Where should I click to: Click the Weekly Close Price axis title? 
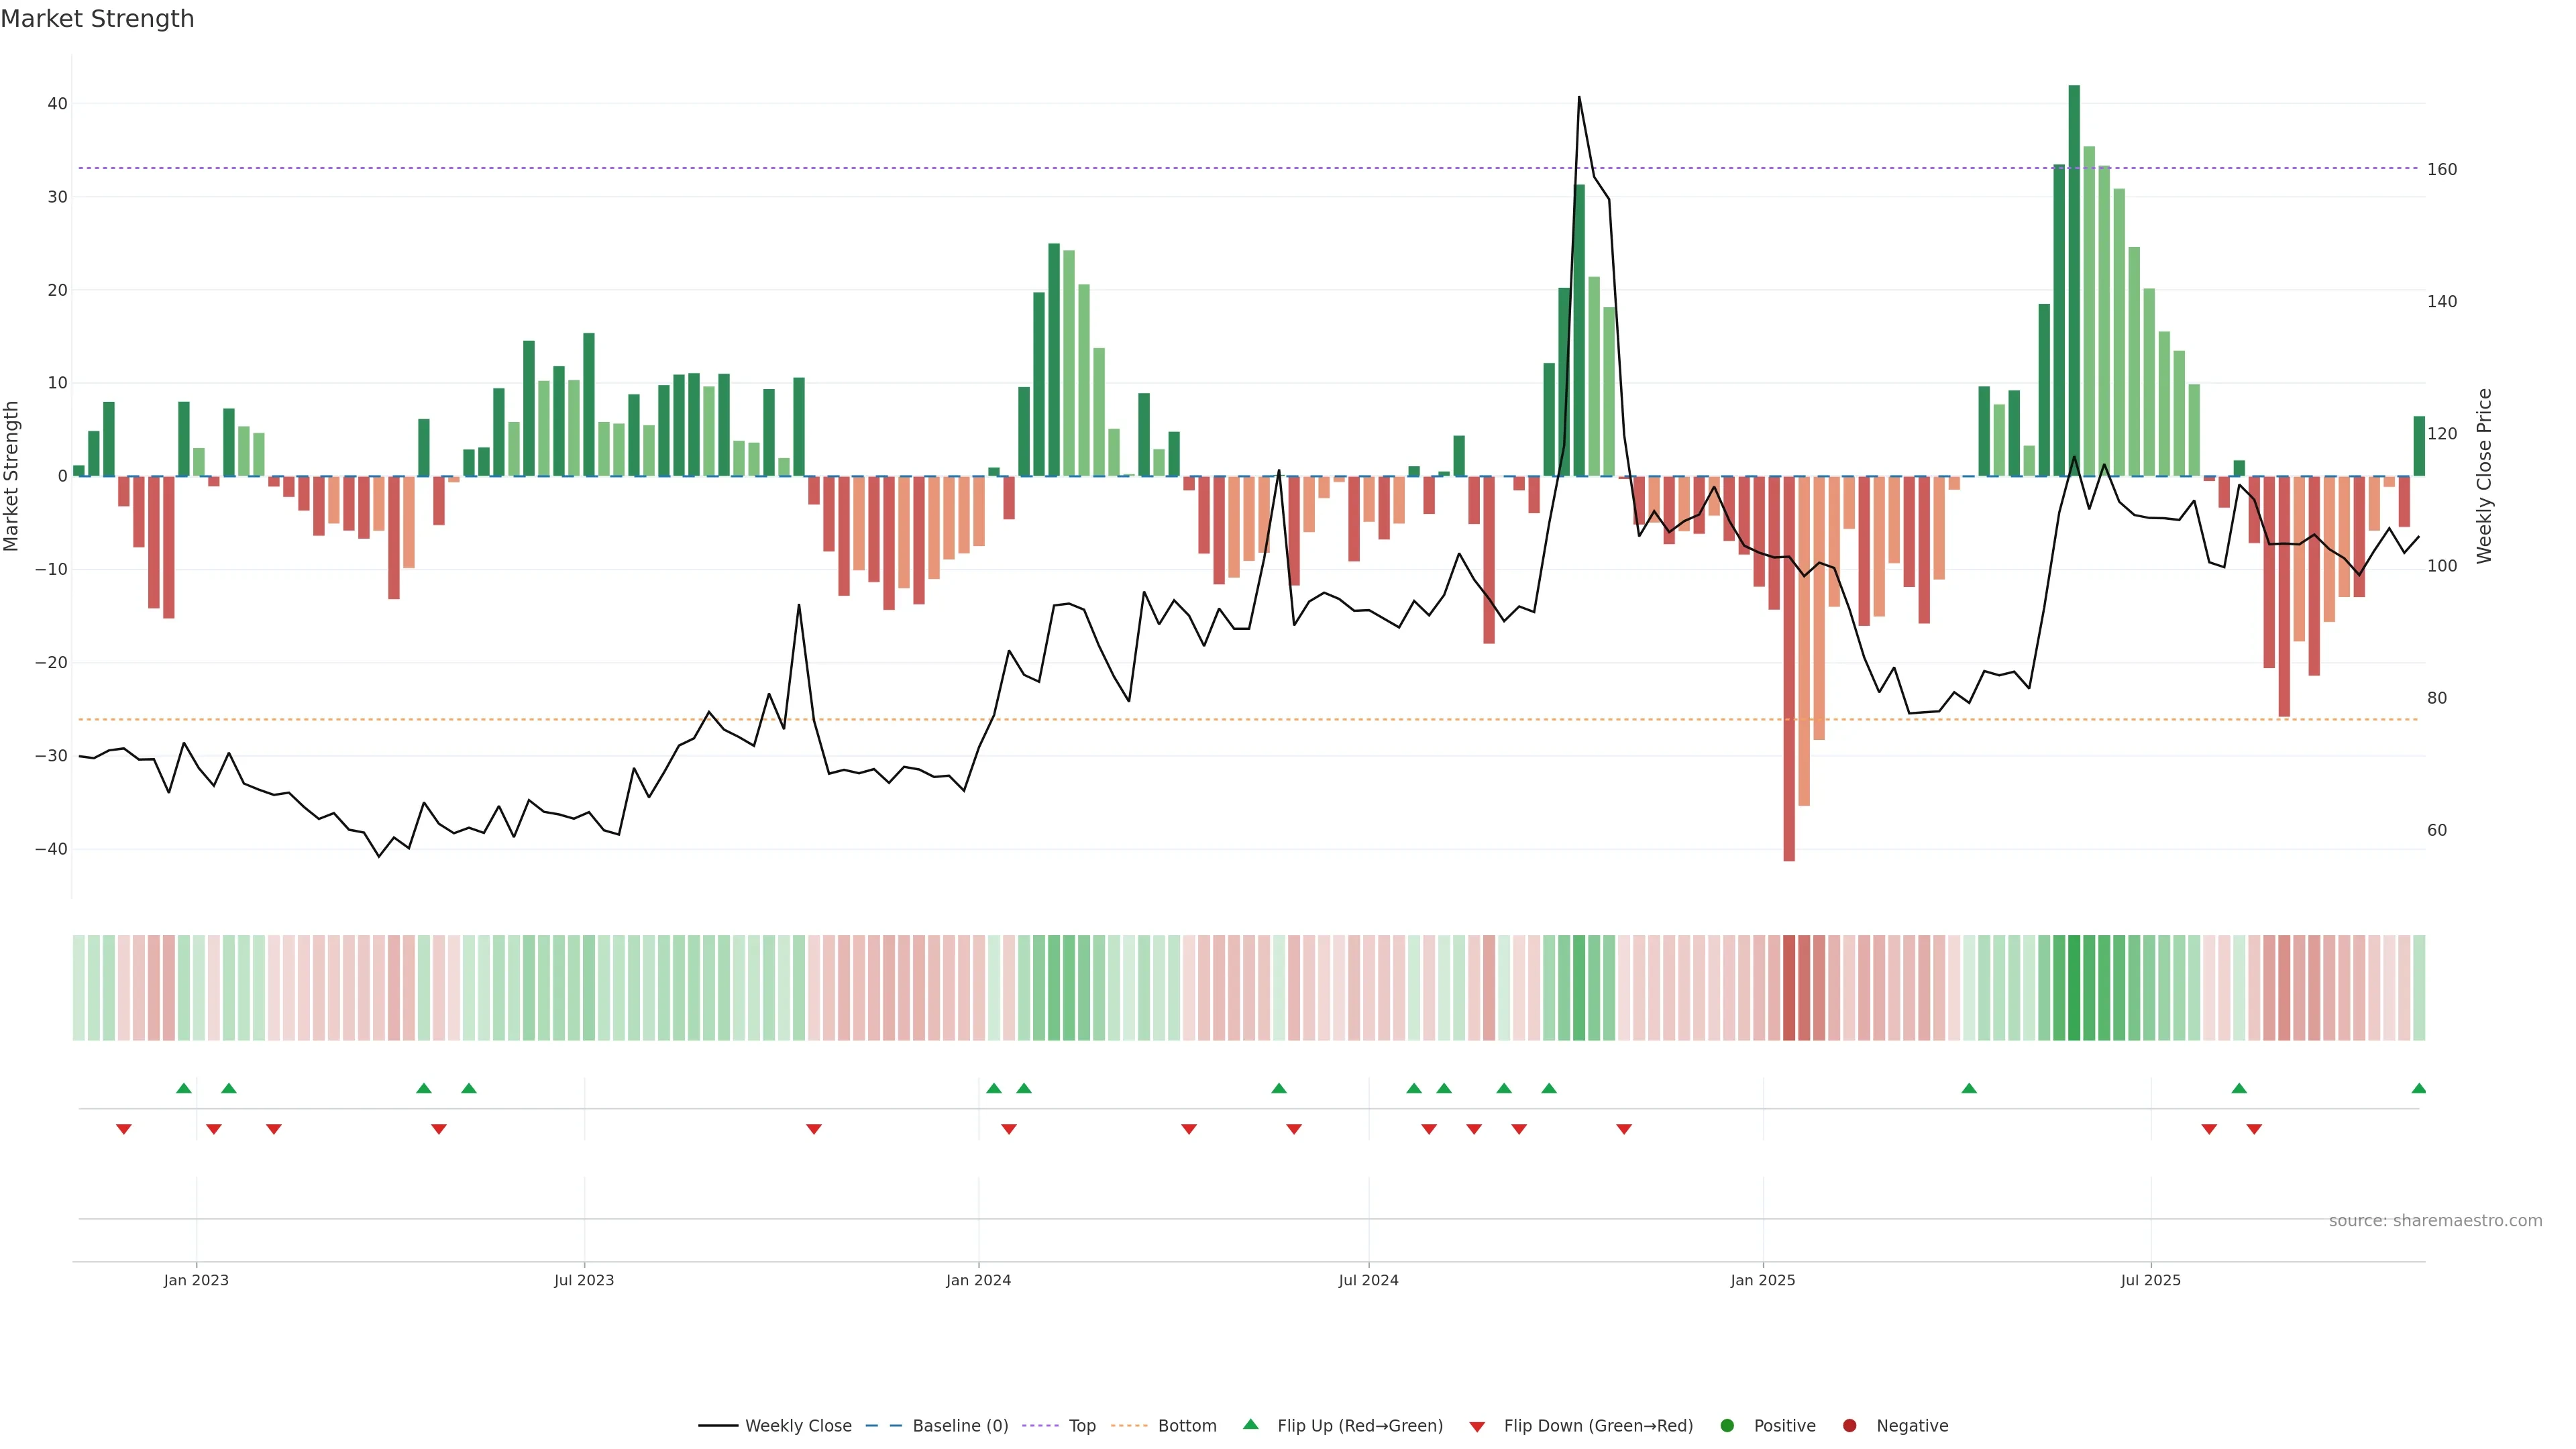(2485, 476)
